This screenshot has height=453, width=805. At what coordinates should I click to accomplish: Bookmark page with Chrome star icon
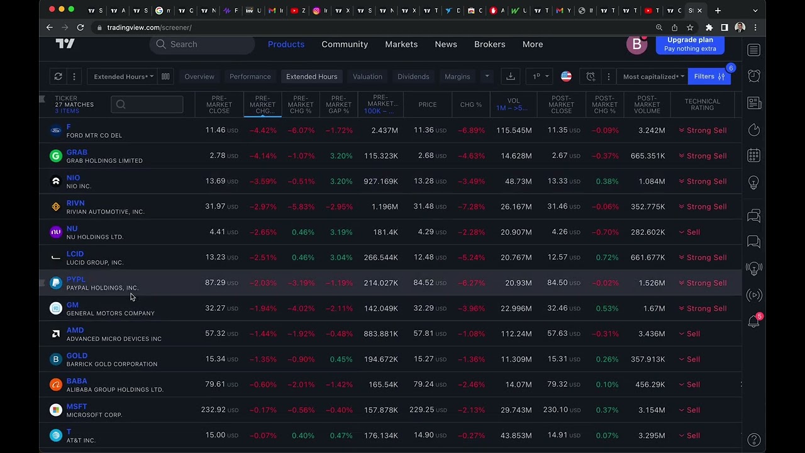(690, 28)
